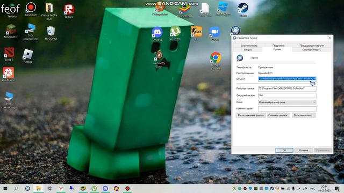Image resolution: width=344 pixels, height=193 pixels.
Task: Switch to the Подробно tab
Action: (278, 46)
